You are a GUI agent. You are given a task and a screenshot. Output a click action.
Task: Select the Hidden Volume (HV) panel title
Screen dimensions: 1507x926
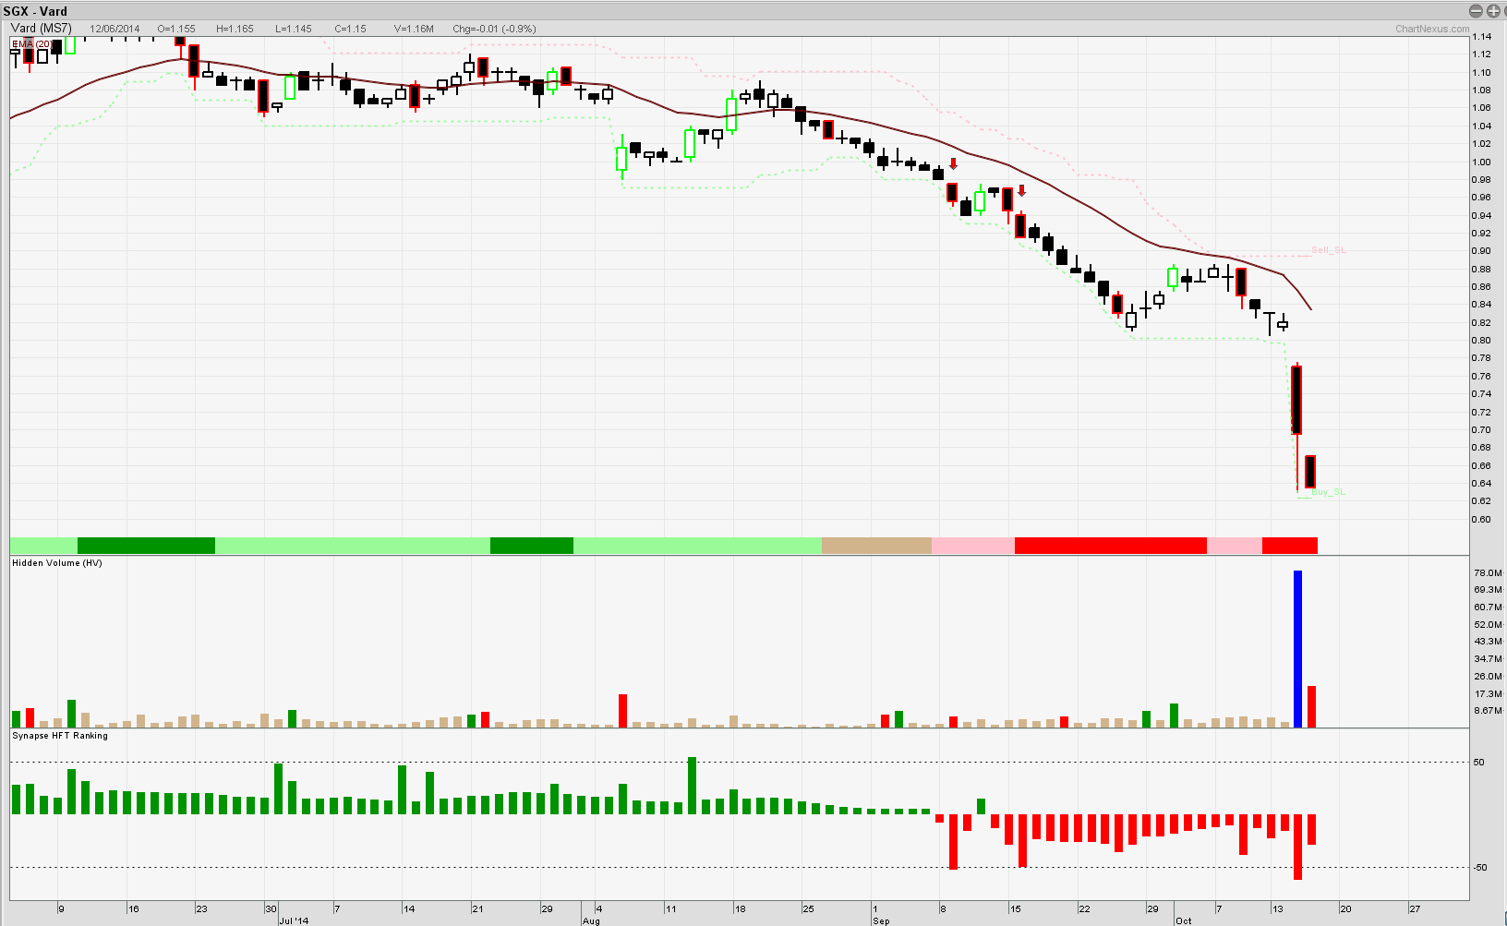[57, 563]
